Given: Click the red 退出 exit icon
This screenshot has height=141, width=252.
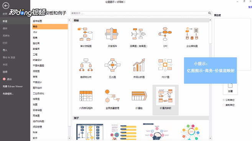Looking at the screenshot, I should coord(4,79).
